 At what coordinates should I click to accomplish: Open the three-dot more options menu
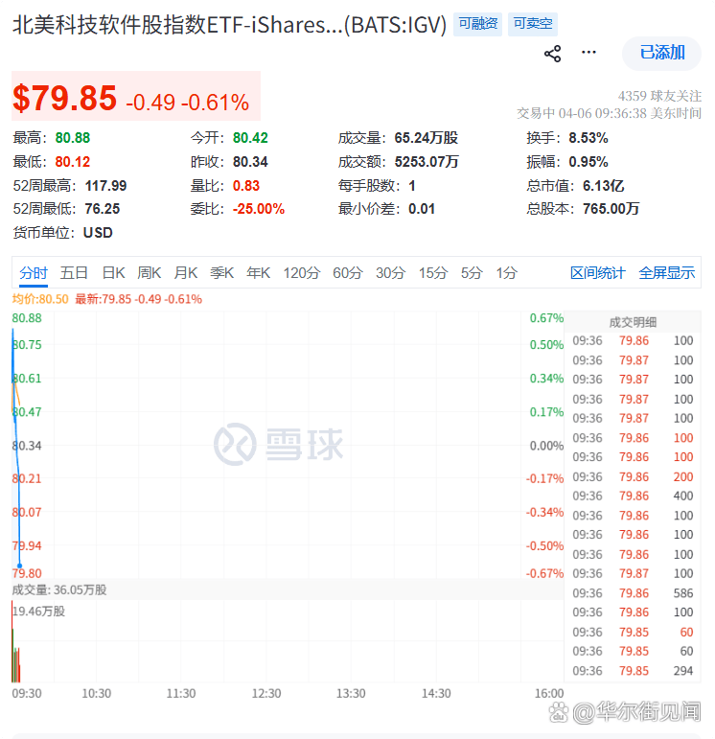pyautogui.click(x=588, y=53)
